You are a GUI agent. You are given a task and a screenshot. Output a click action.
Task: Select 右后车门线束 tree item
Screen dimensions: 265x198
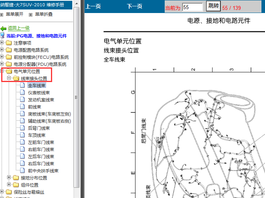click(x=41, y=164)
